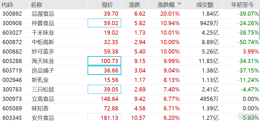Select 安井食品 stock name

tap(43, 118)
